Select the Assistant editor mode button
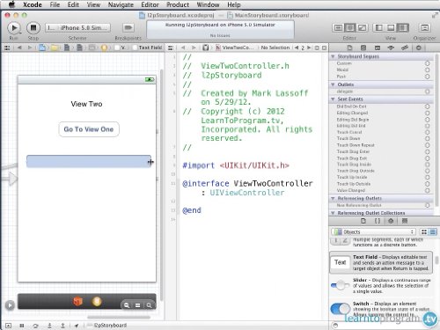Image resolution: width=440 pixels, height=330 pixels. coord(350,28)
